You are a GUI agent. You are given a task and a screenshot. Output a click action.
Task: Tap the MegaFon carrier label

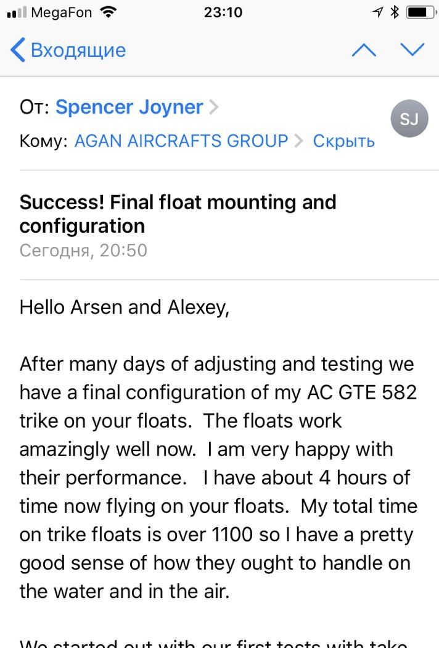tap(62, 12)
